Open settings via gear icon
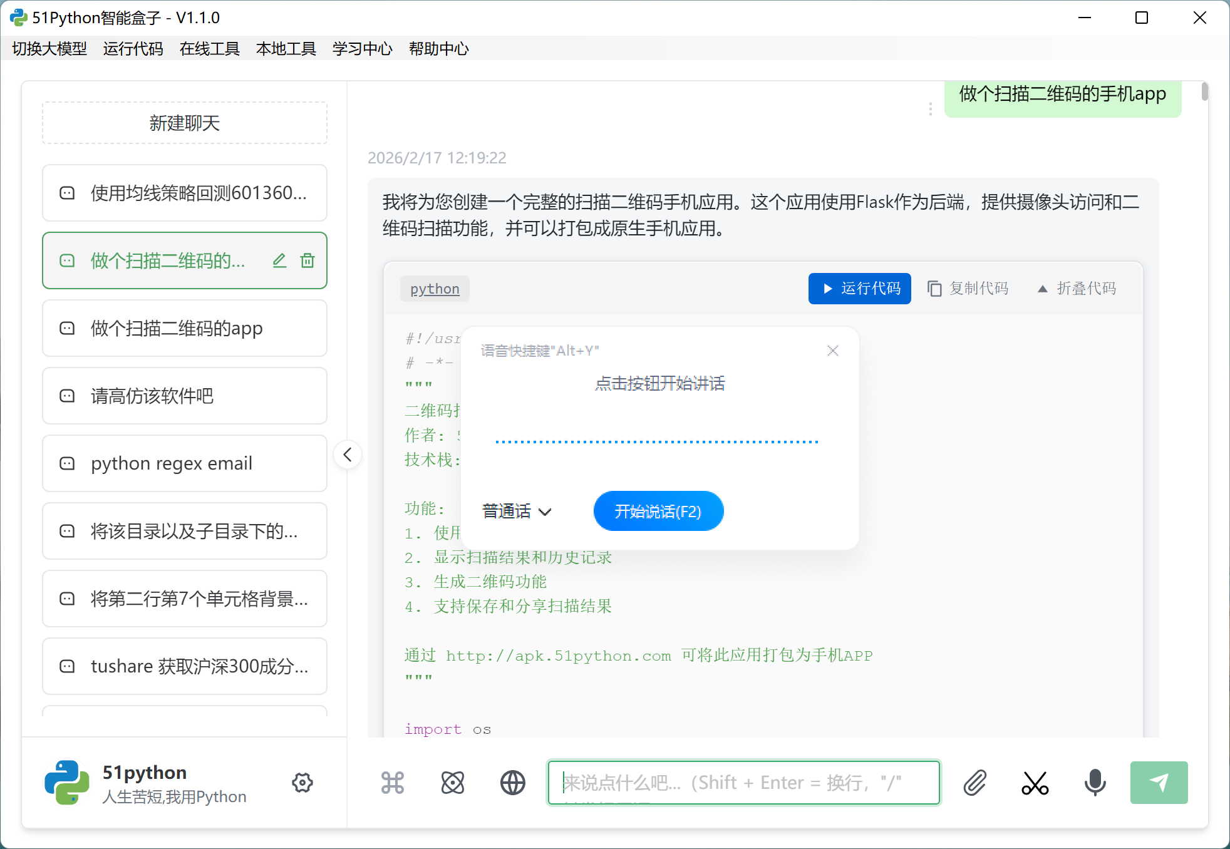This screenshot has height=849, width=1230. click(302, 783)
